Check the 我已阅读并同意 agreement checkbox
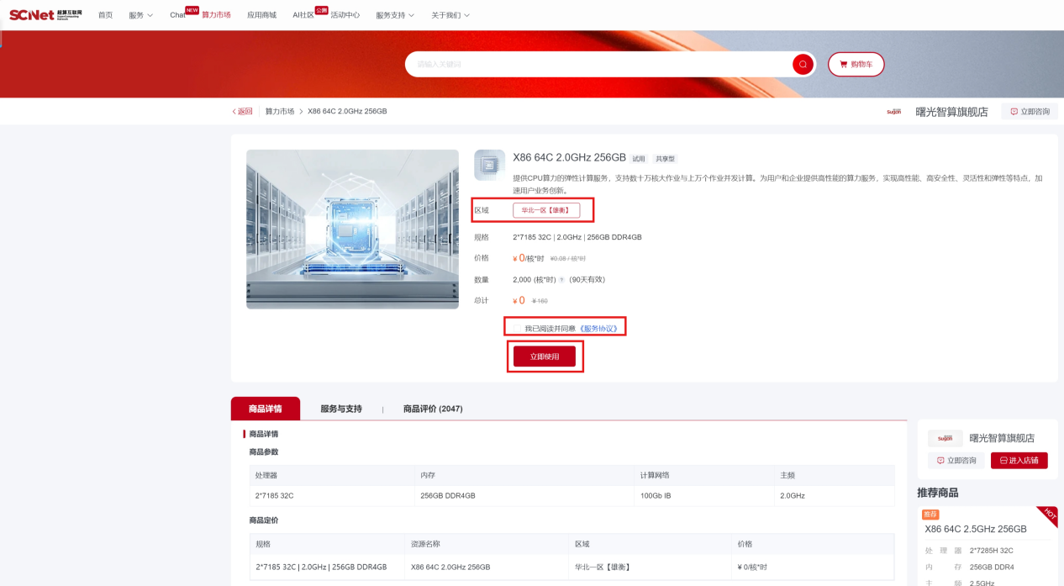 pos(516,329)
